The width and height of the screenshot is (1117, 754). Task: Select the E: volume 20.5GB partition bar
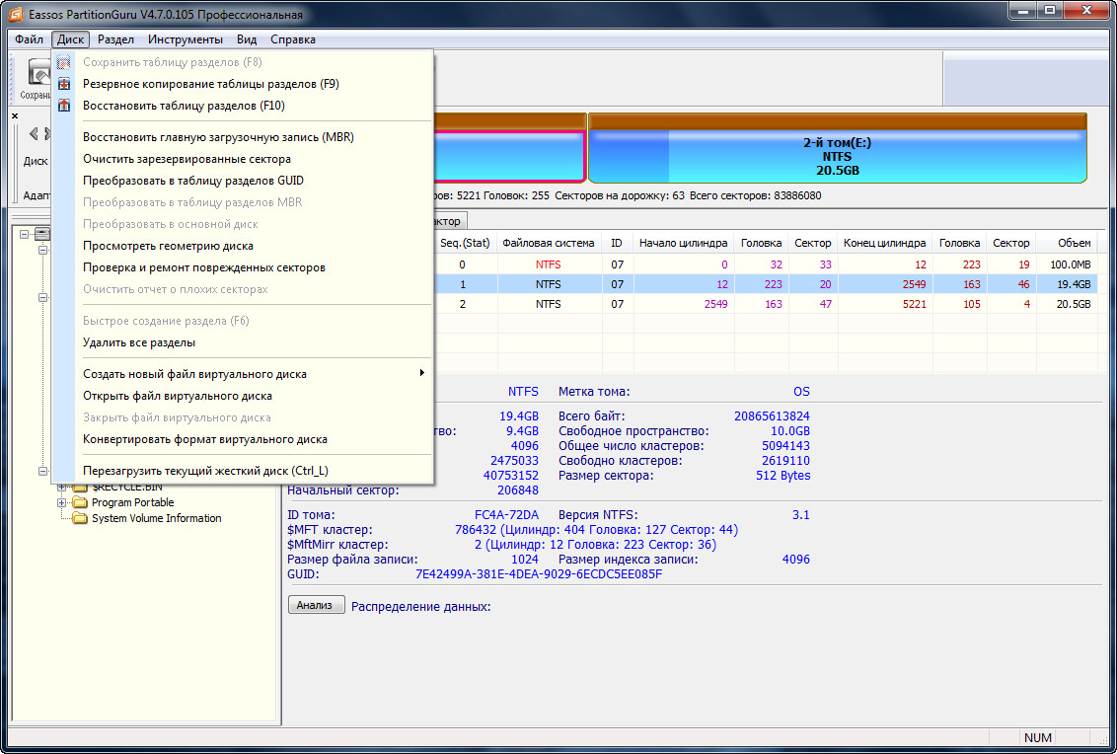(x=837, y=156)
